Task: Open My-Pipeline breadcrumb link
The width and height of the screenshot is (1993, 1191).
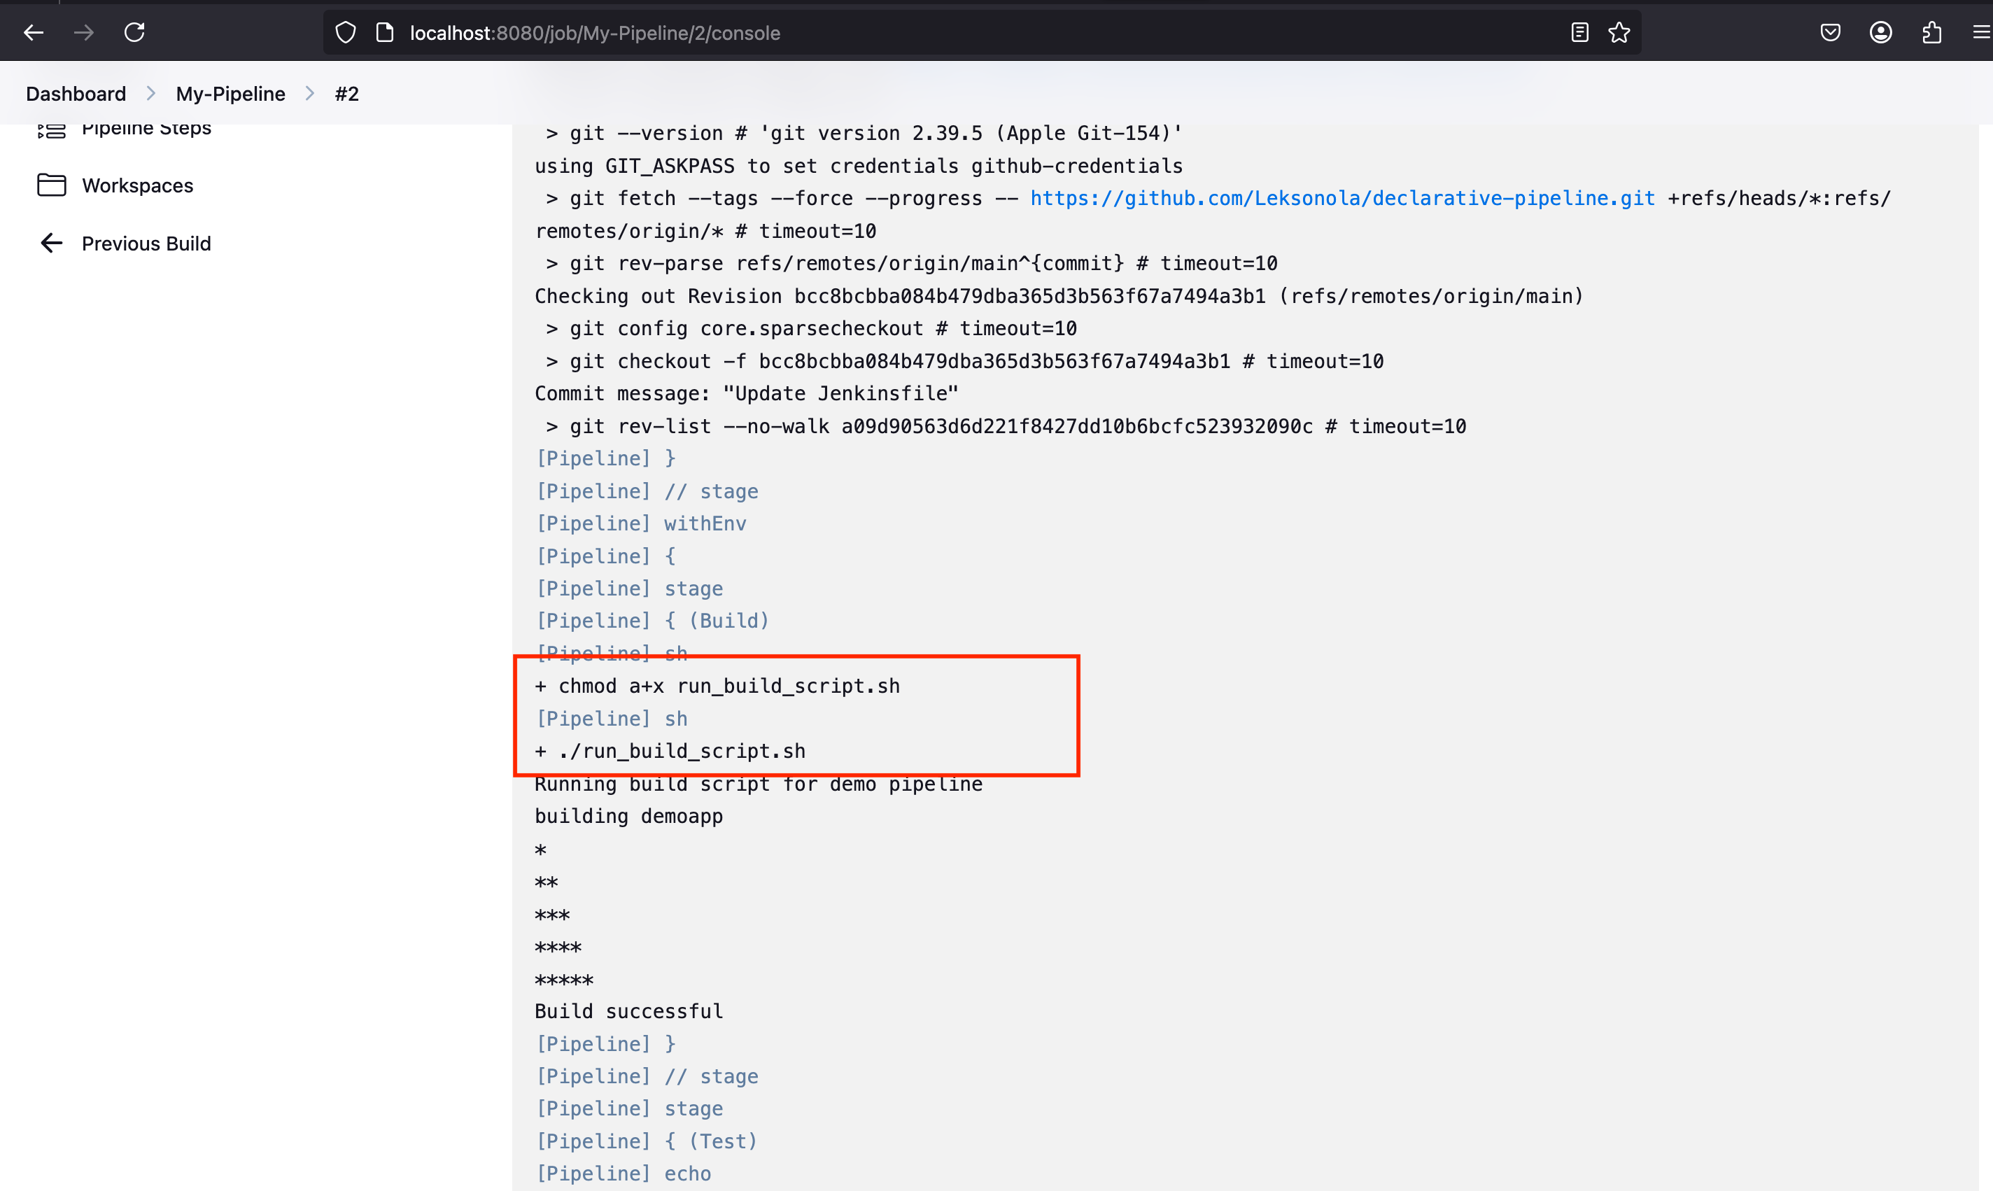Action: [x=230, y=94]
